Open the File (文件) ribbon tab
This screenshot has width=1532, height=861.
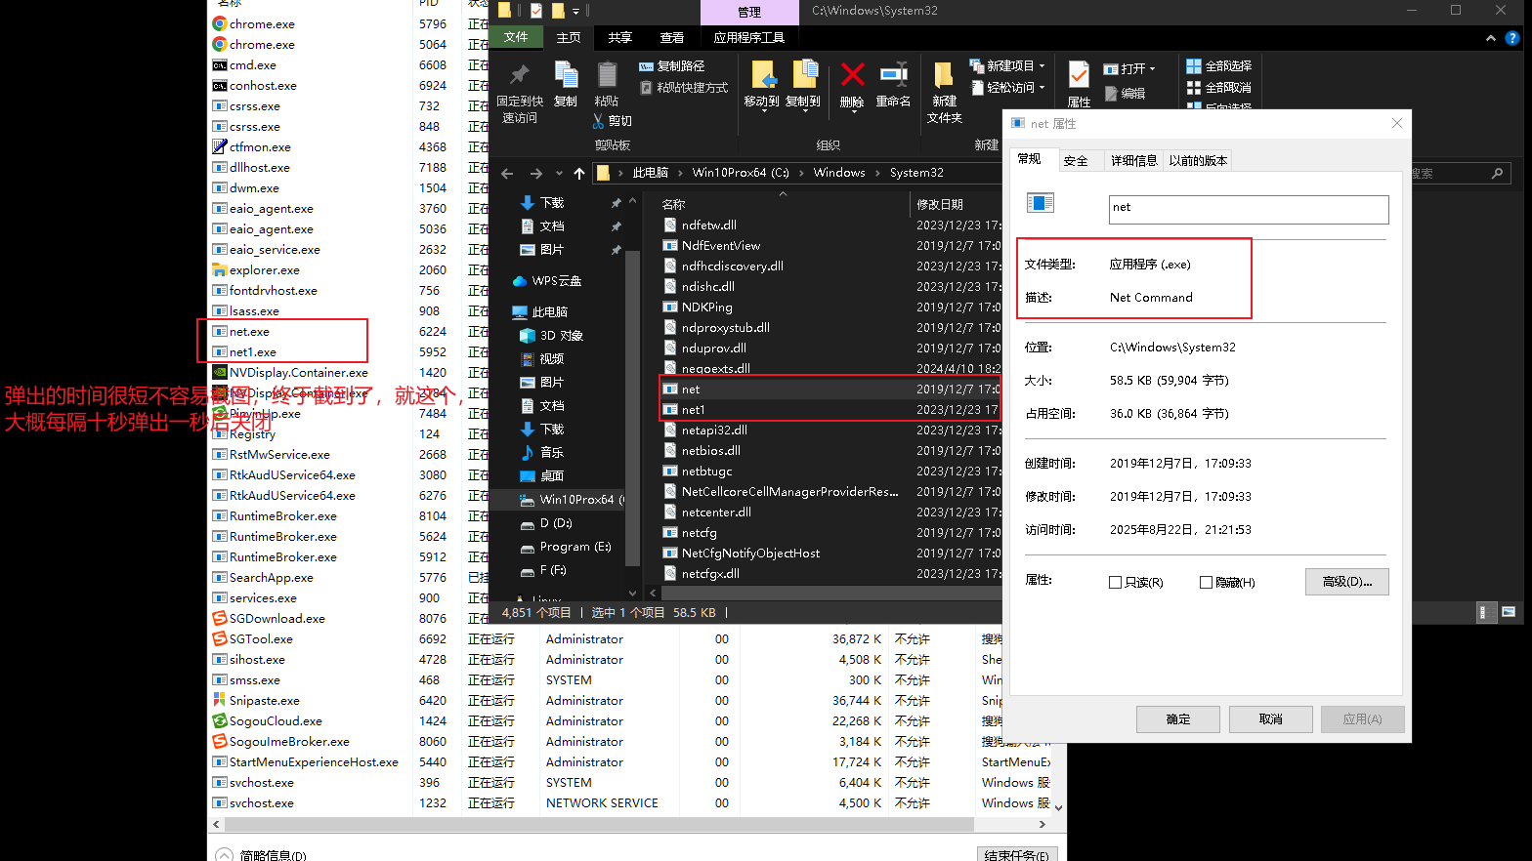click(x=516, y=37)
